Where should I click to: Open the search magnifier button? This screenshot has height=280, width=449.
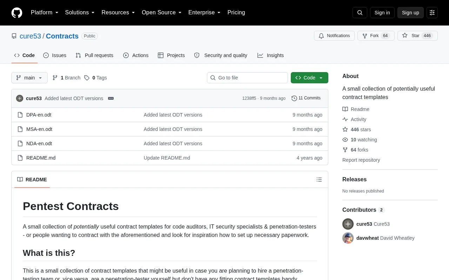[360, 13]
